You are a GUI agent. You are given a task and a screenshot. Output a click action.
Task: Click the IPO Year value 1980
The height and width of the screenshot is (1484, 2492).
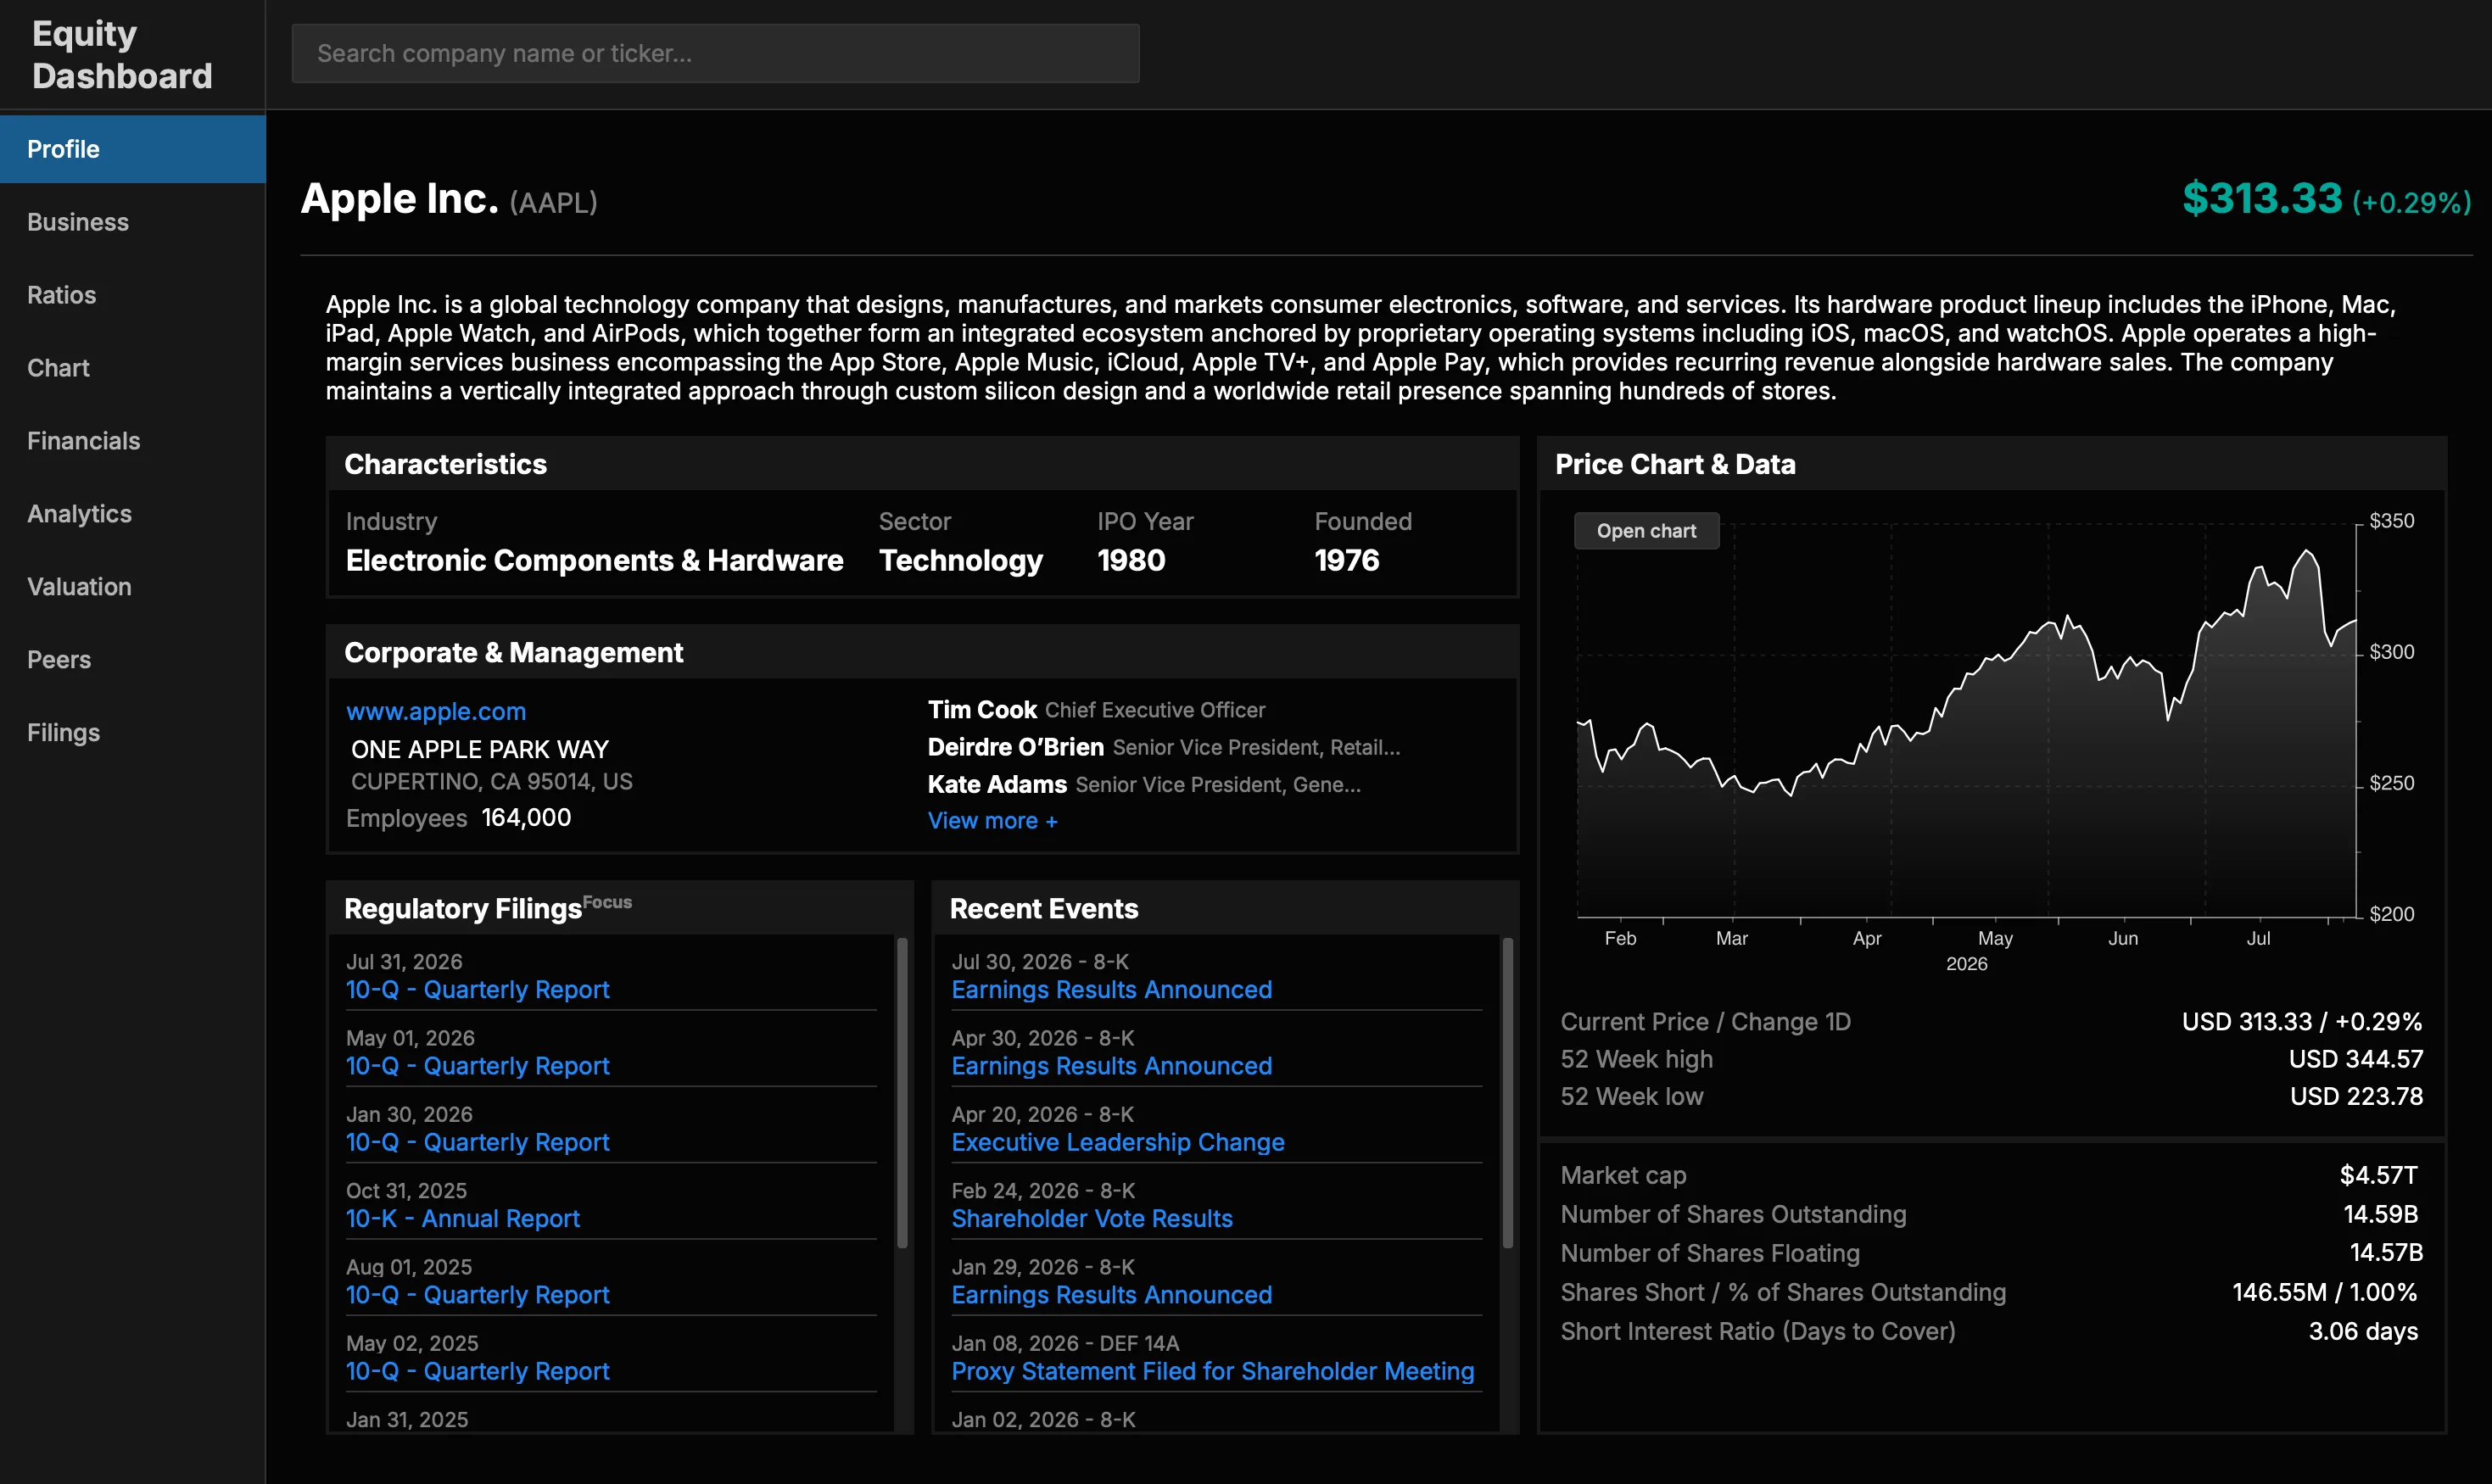pyautogui.click(x=1131, y=561)
